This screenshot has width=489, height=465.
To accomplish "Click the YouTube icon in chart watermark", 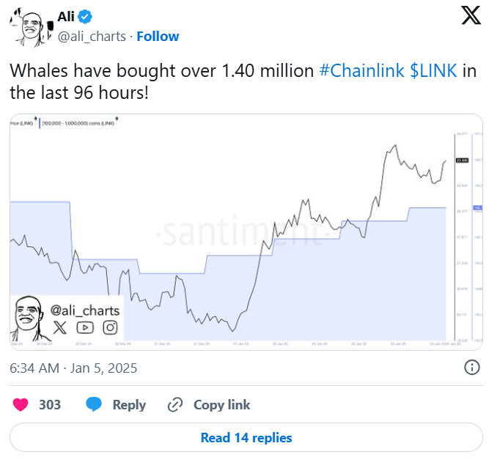I will (85, 327).
